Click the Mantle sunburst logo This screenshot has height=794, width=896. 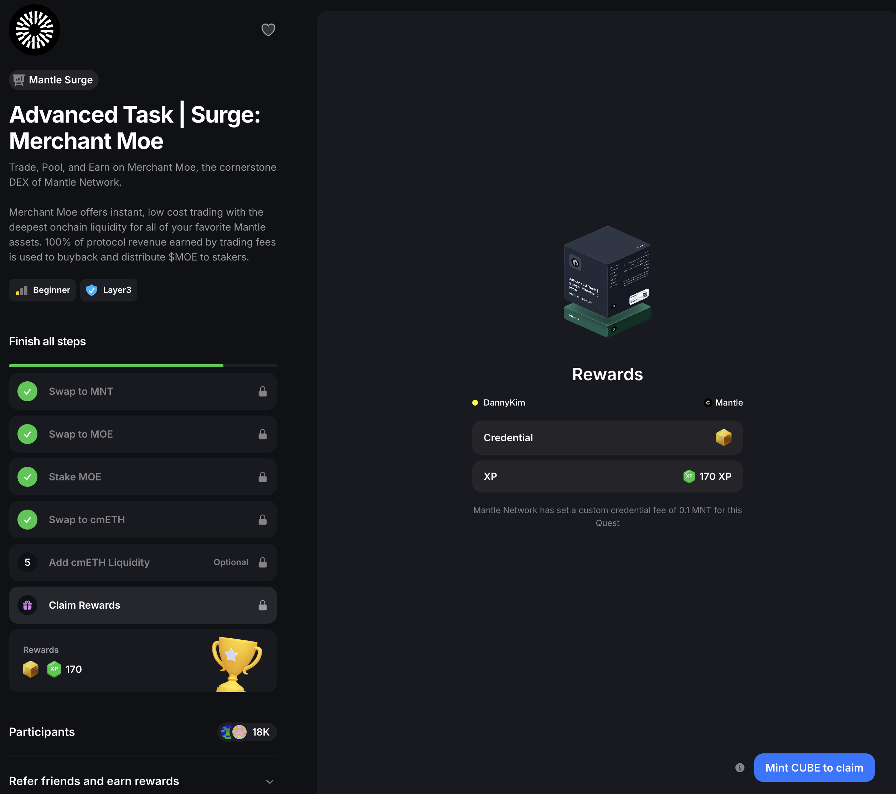[35, 30]
